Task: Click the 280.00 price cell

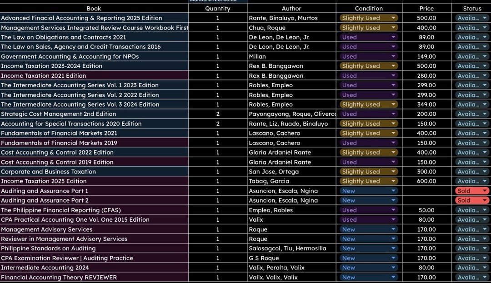Action: (x=427, y=76)
